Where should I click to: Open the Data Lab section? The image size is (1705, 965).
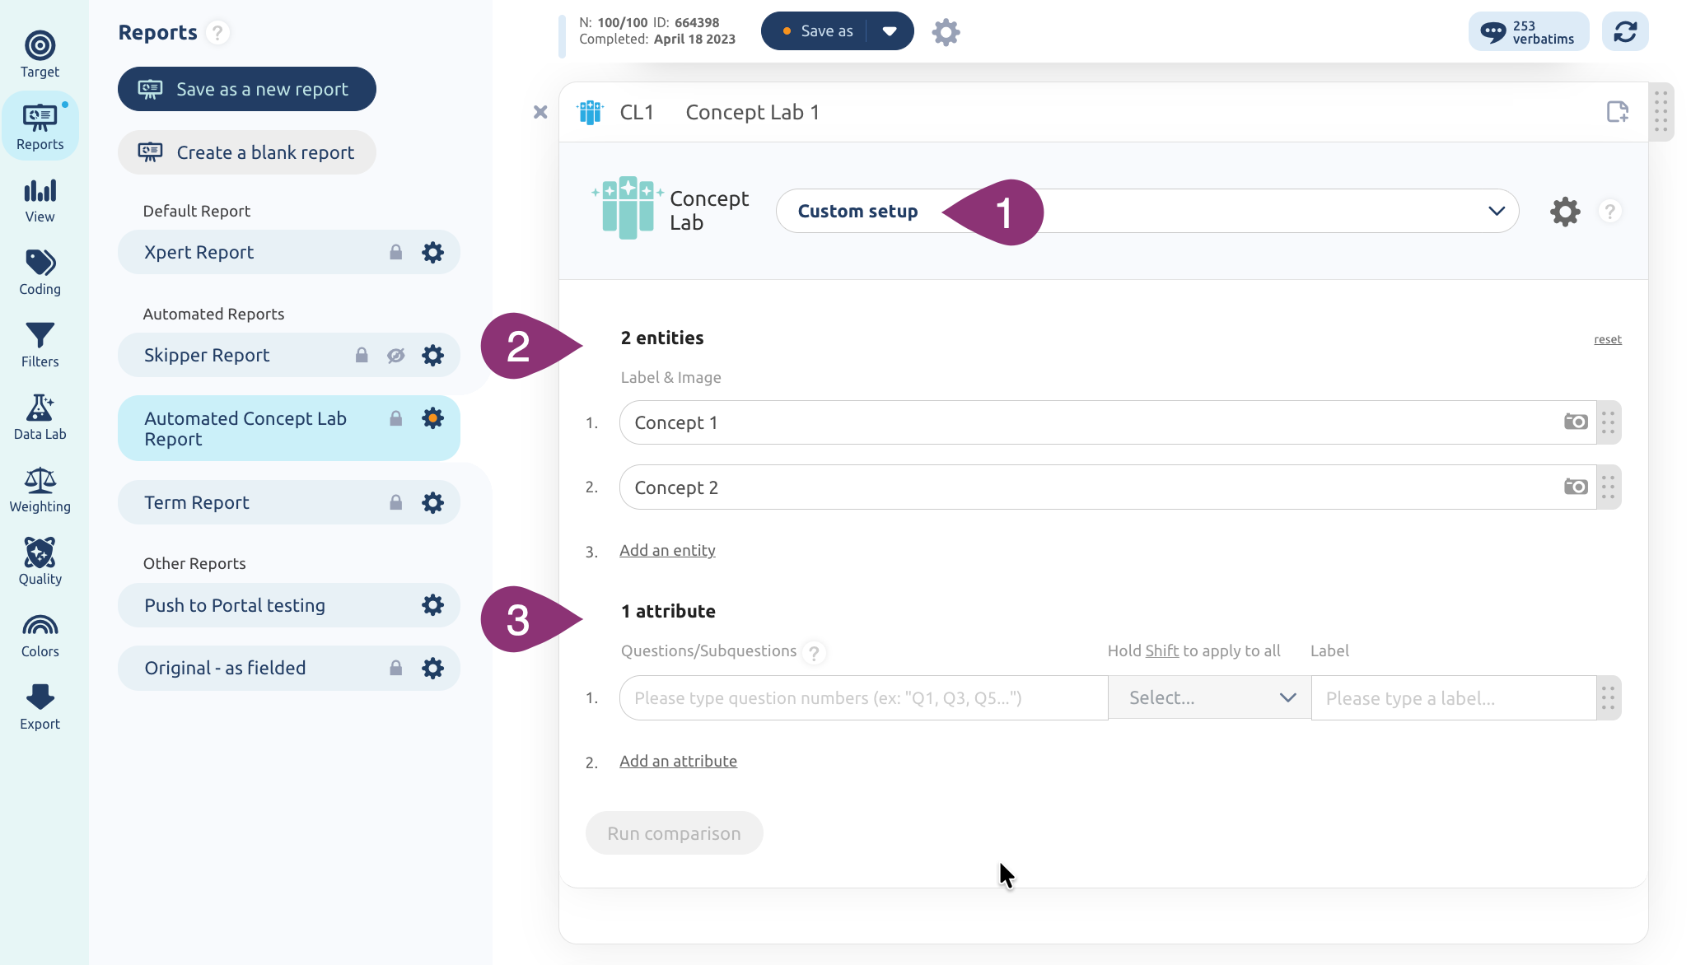pos(40,417)
